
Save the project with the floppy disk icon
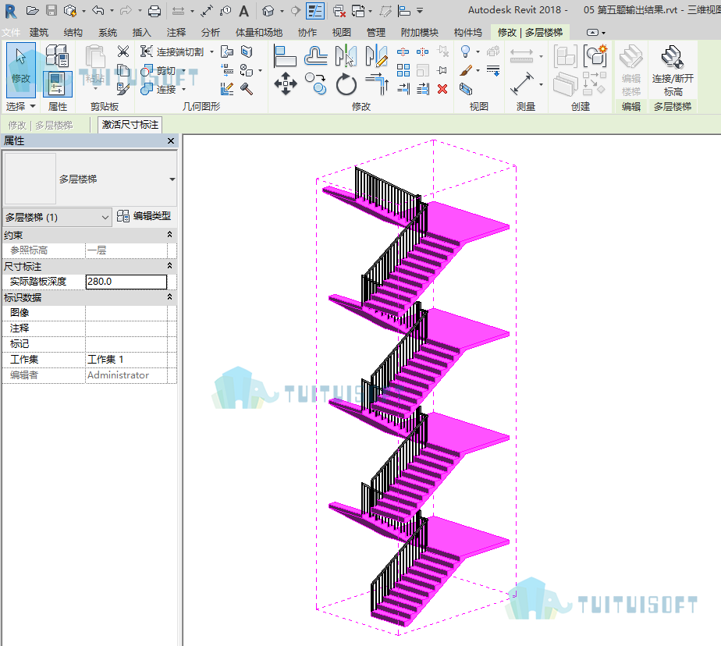point(51,11)
